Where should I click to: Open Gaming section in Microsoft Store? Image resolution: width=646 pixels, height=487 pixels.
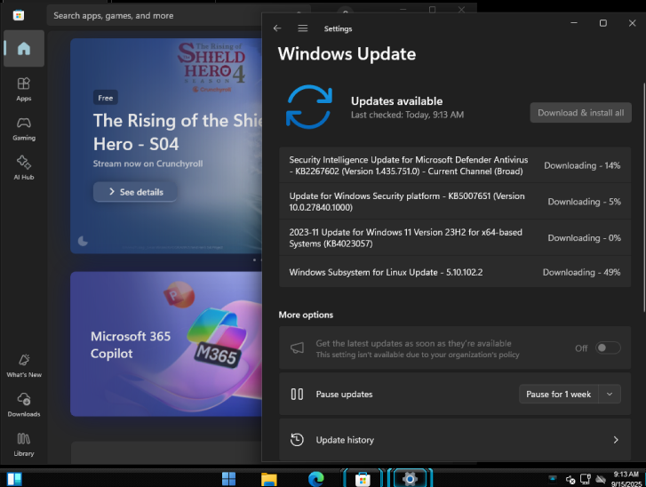[24, 128]
